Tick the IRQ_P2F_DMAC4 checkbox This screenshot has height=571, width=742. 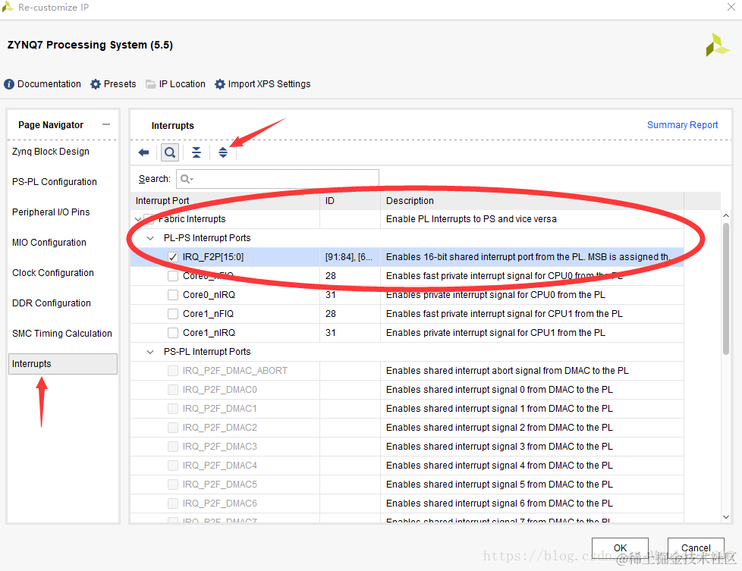(x=173, y=465)
